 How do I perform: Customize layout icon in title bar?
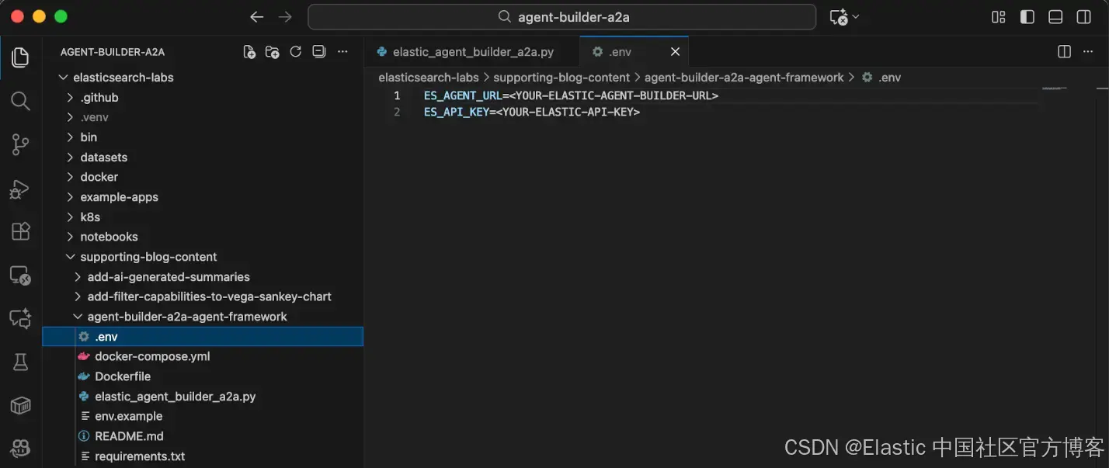pyautogui.click(x=999, y=17)
